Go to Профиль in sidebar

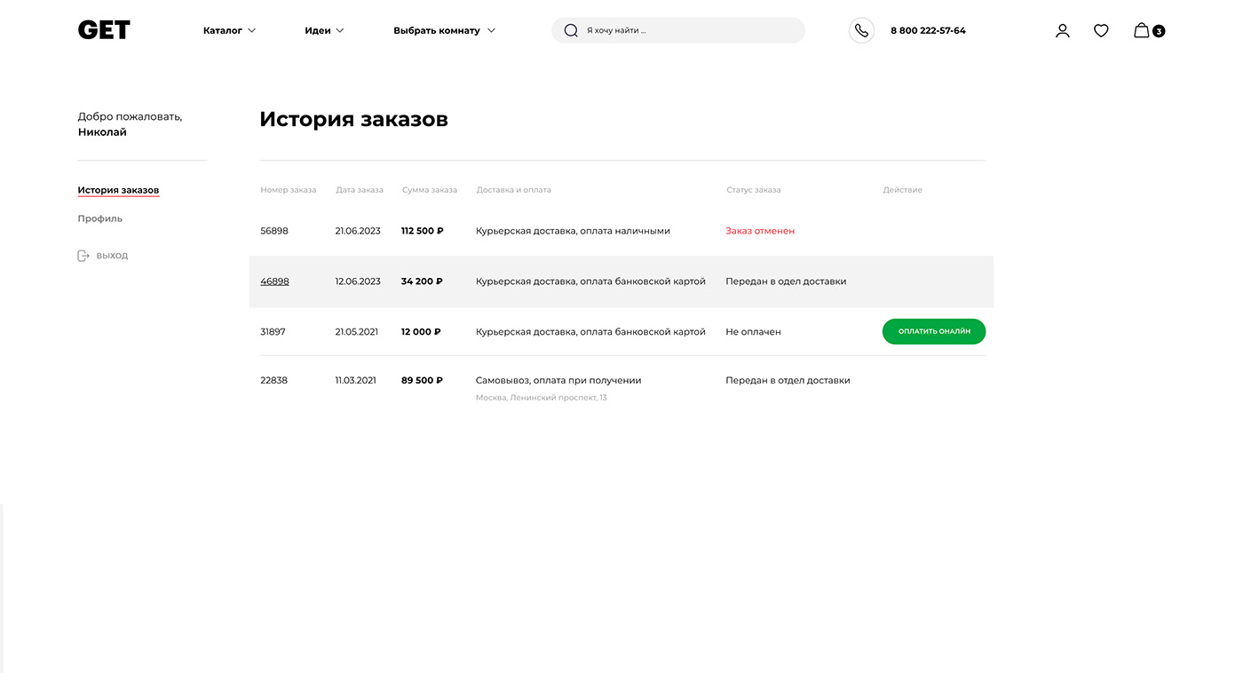(x=99, y=218)
